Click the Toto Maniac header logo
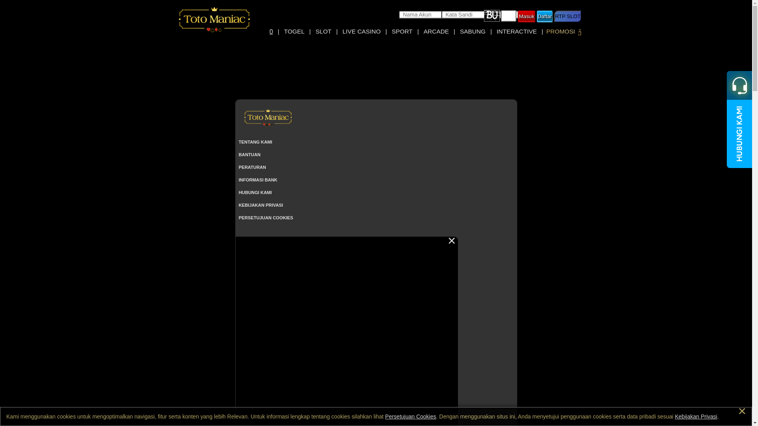 (214, 19)
